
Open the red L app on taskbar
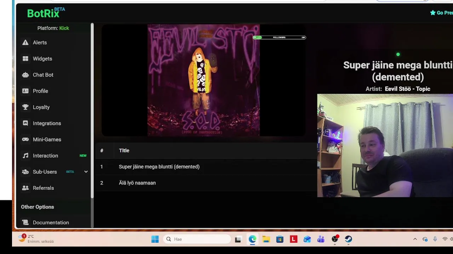tap(293, 239)
